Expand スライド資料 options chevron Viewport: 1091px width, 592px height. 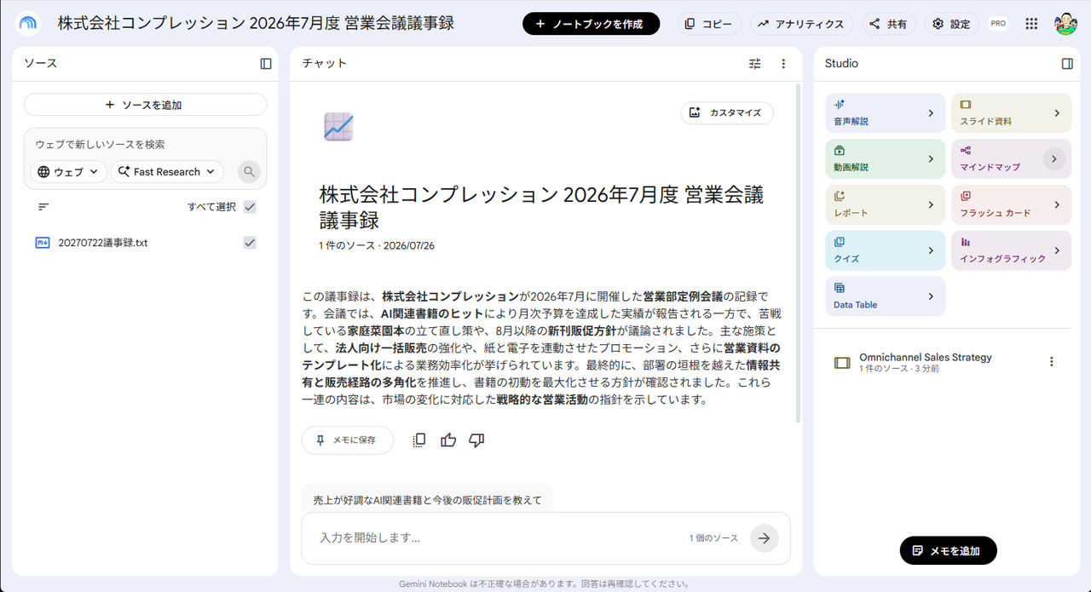1057,113
